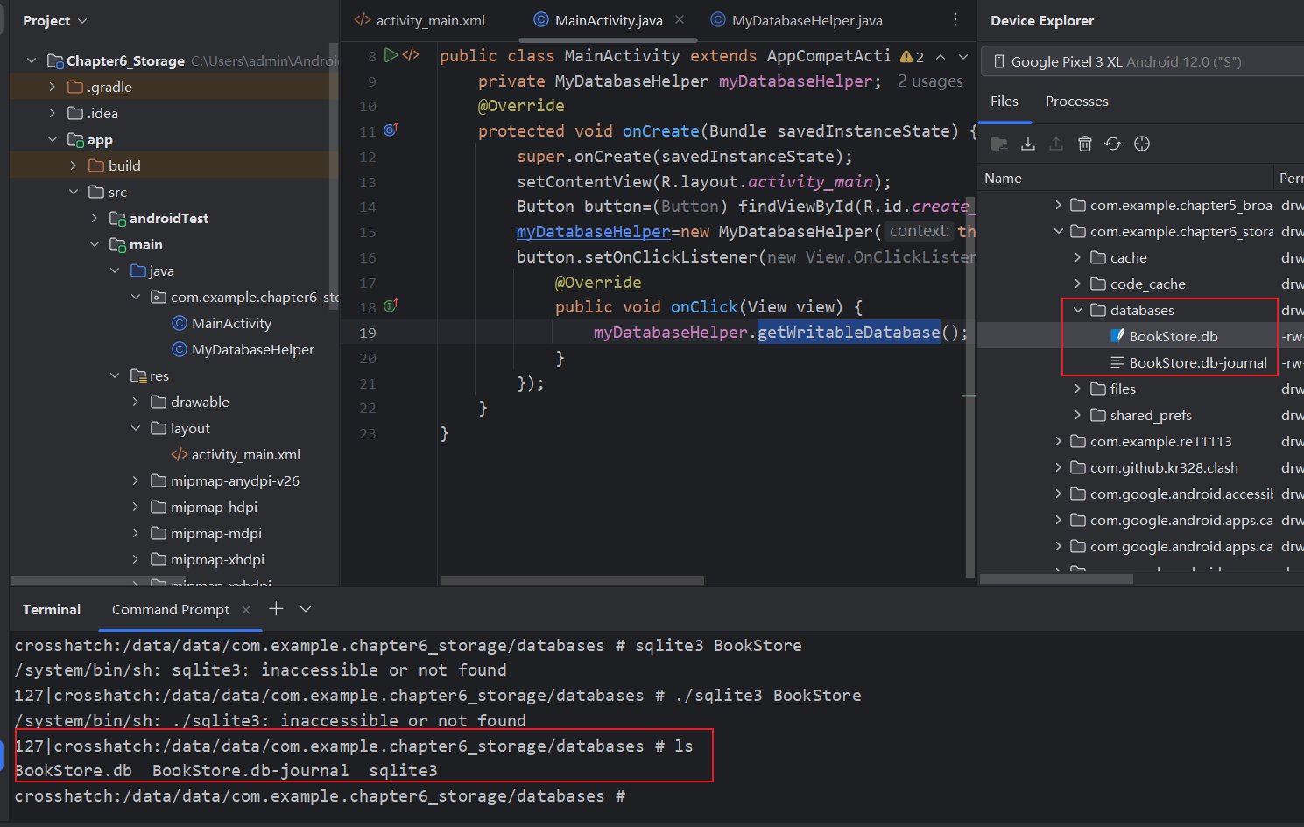Click the green Run gutter icon on line 8
The height and width of the screenshot is (827, 1304).
coord(391,55)
